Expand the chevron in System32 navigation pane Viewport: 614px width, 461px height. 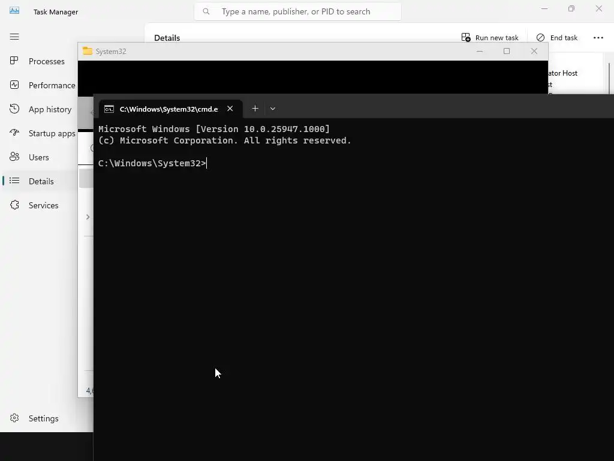click(x=88, y=217)
